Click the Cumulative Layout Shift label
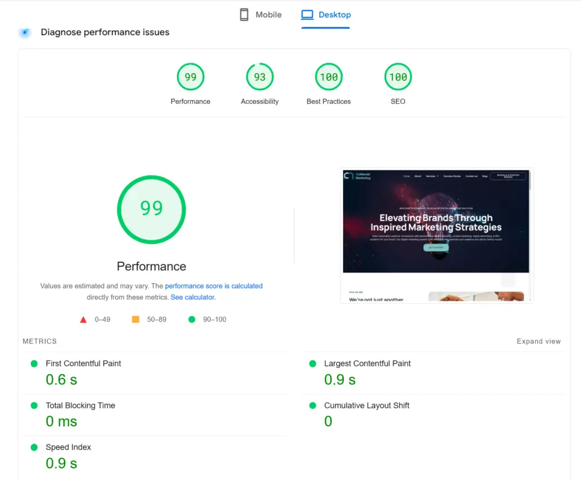 (x=367, y=405)
